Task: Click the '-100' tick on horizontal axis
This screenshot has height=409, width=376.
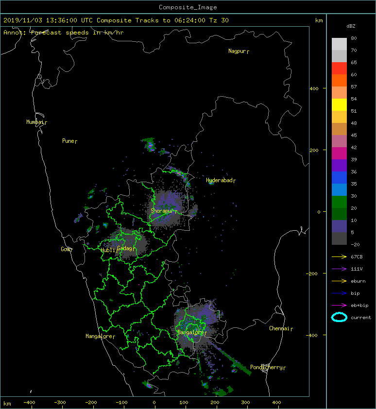Action: tap(121, 403)
